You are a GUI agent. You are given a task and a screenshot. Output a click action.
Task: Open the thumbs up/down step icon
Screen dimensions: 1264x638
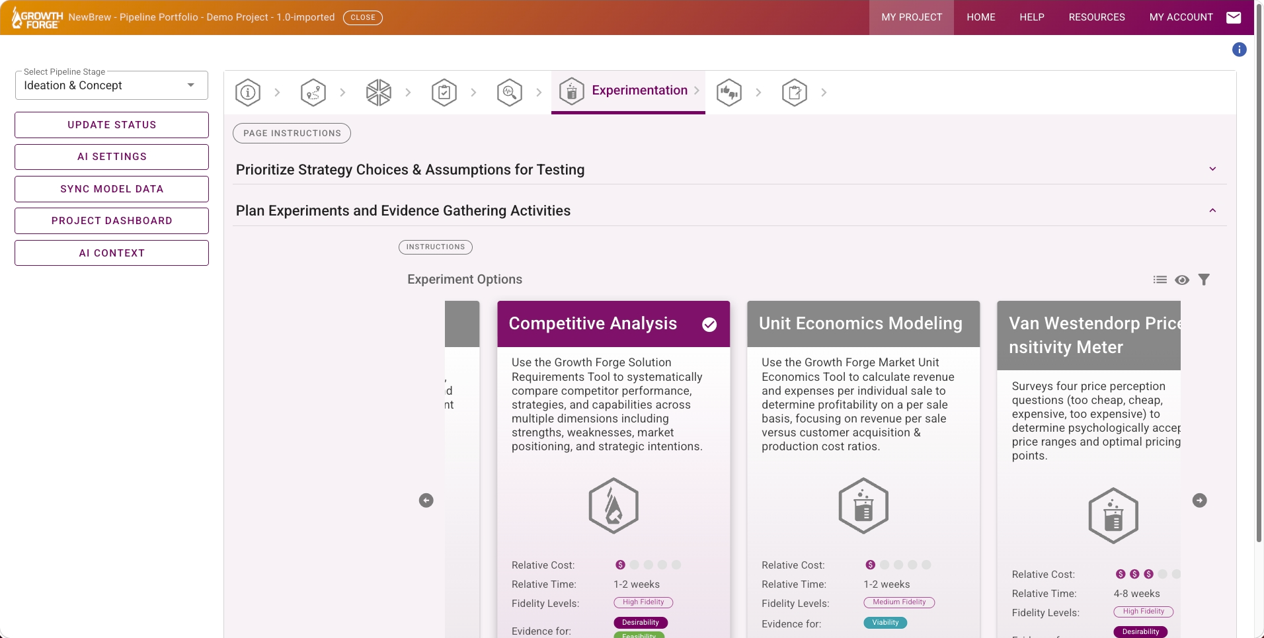tap(729, 93)
